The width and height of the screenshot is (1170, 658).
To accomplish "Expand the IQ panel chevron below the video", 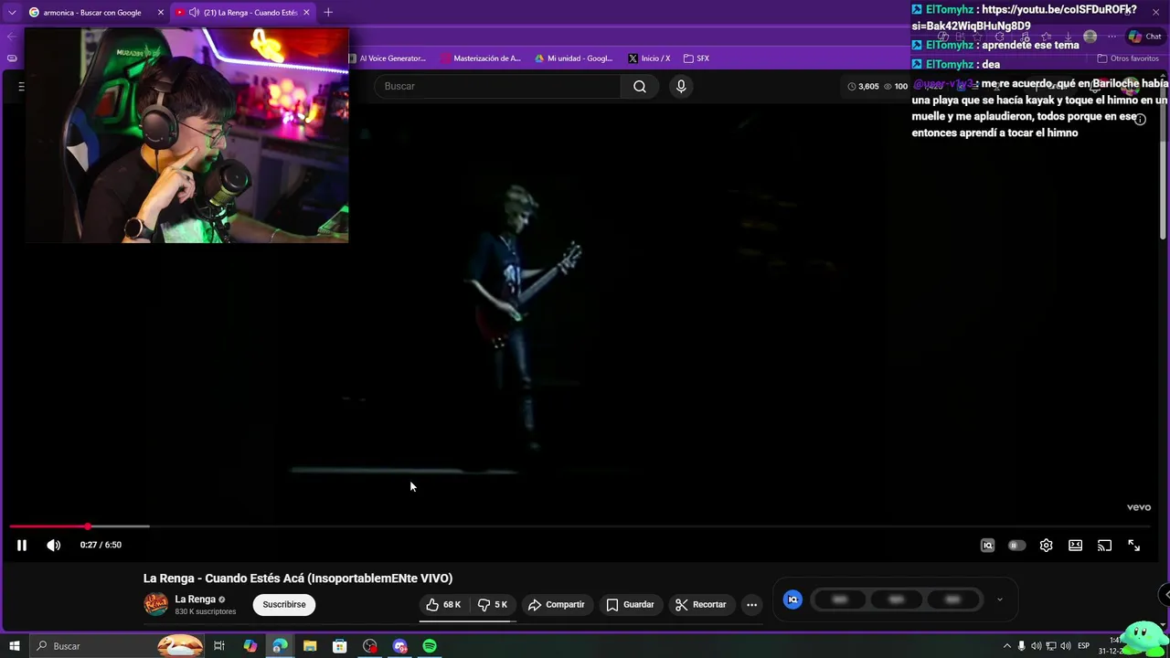I will click(x=999, y=600).
